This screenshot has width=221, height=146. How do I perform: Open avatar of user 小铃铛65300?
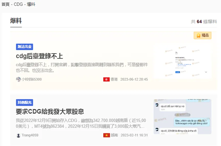(x=18, y=79)
